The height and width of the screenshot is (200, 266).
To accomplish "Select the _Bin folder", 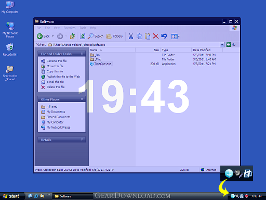I will pyautogui.click(x=95, y=55).
